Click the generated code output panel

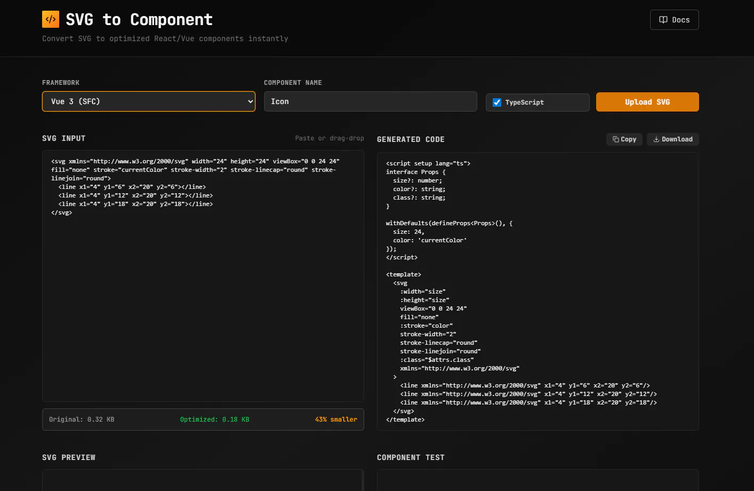coord(538,291)
